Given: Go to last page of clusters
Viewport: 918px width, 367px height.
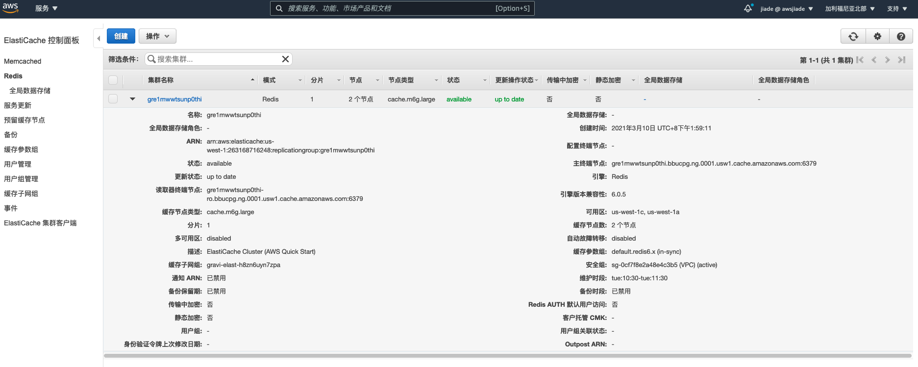Looking at the screenshot, I should point(901,60).
